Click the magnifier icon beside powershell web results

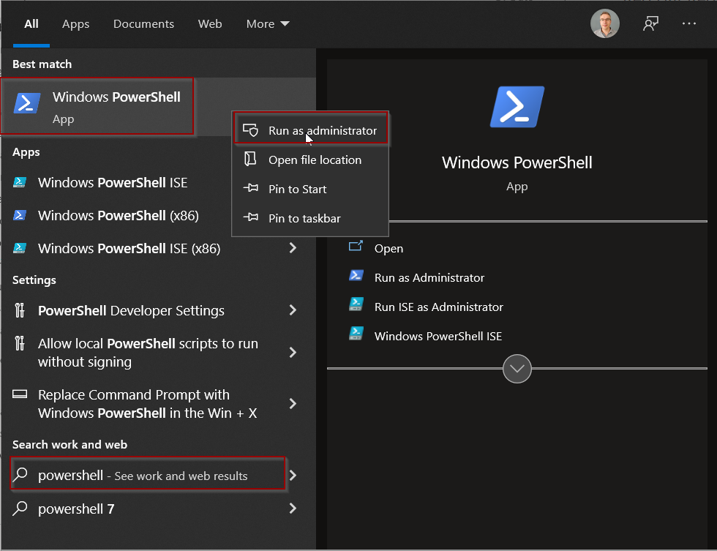(x=20, y=475)
